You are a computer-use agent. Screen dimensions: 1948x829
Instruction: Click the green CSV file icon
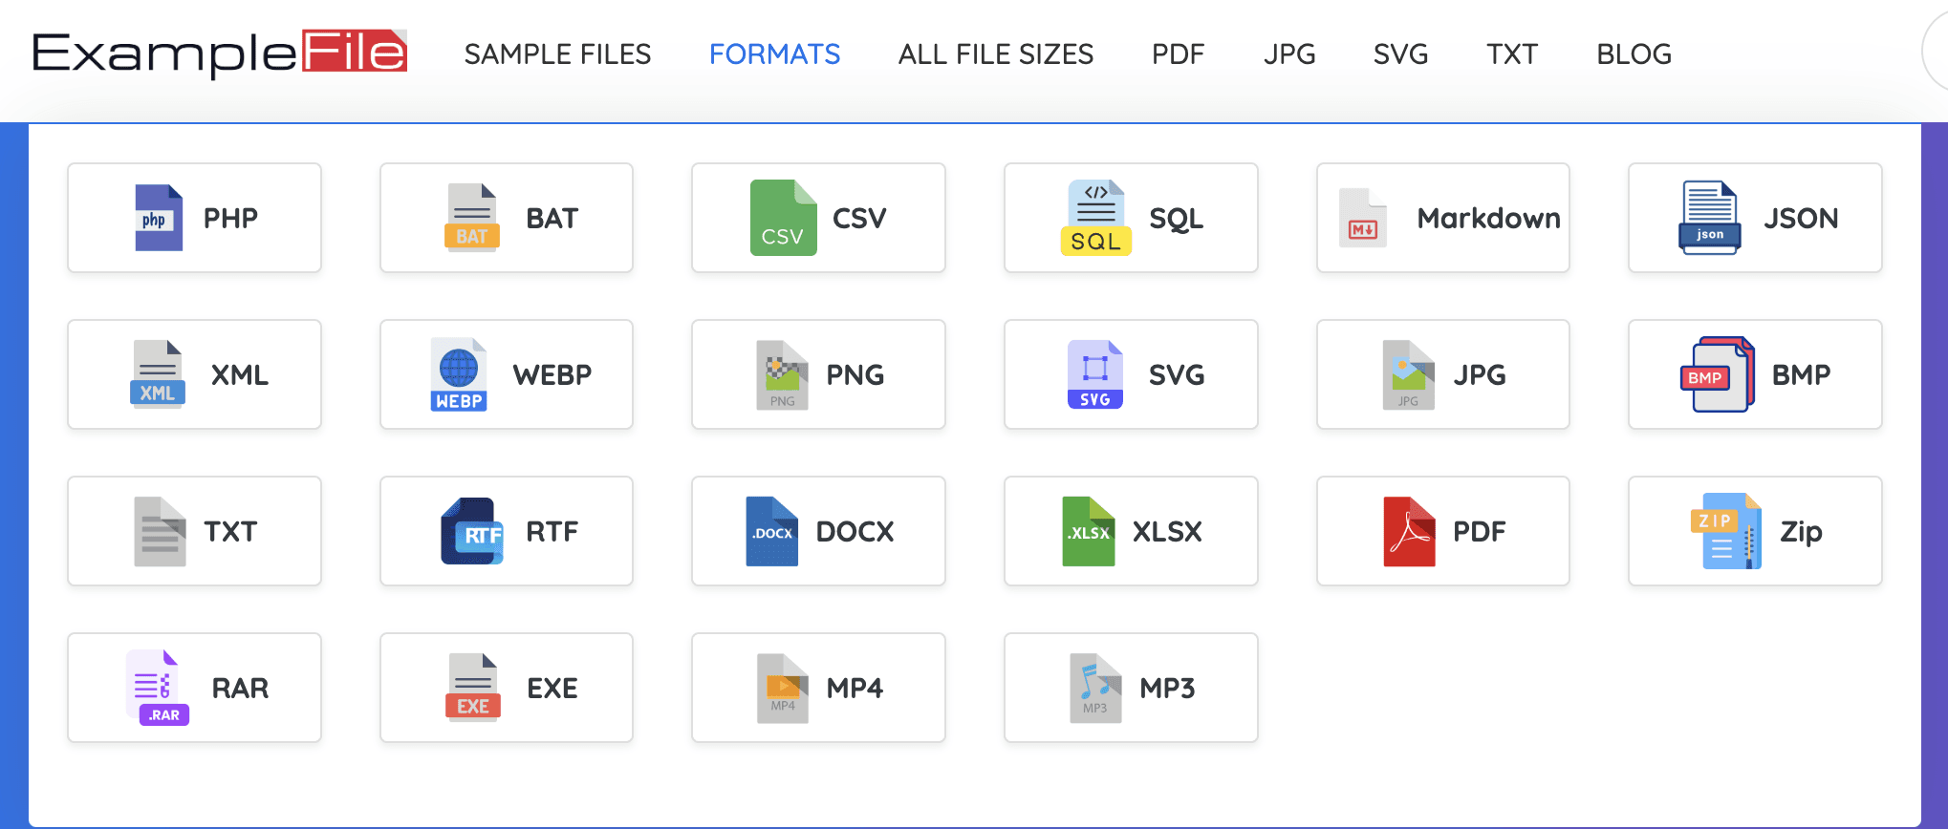(783, 218)
